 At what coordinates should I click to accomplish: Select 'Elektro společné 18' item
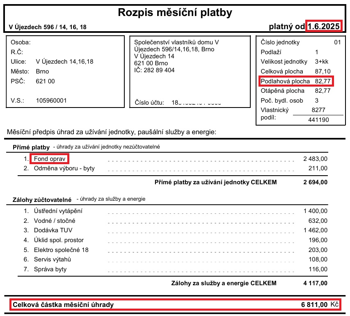(x=61, y=250)
